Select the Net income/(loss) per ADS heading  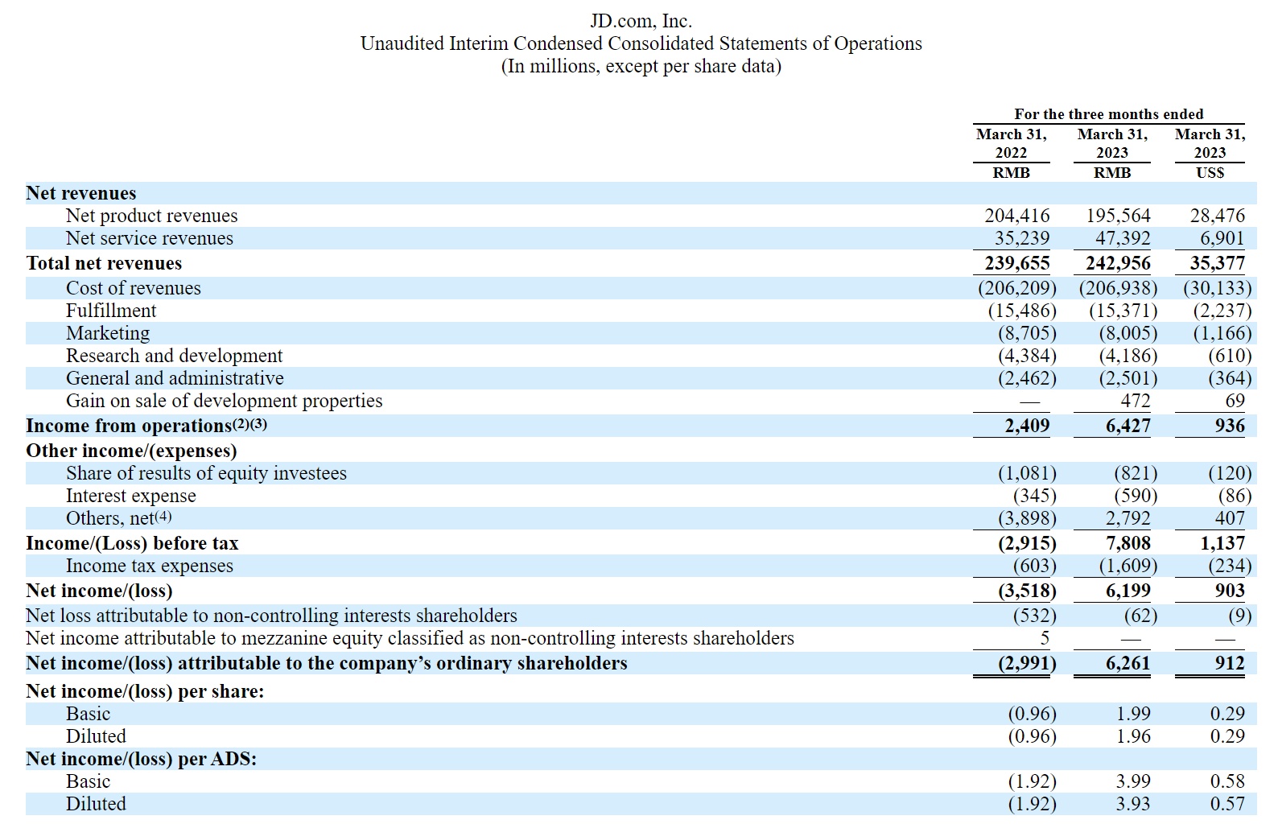tap(141, 758)
